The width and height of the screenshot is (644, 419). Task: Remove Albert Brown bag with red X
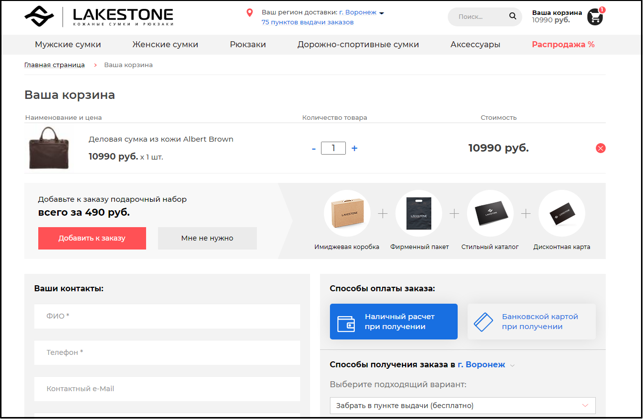pyautogui.click(x=601, y=148)
